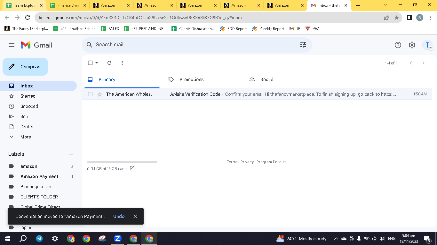The image size is (437, 245).
Task: Switch to the Social tab
Action: point(283,79)
